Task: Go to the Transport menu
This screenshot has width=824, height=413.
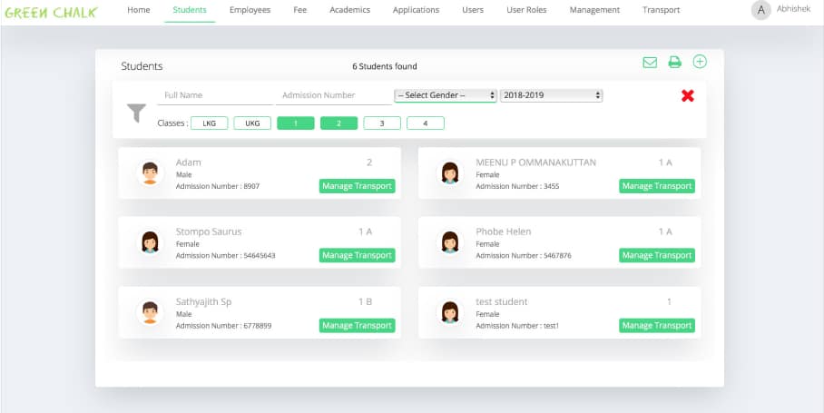Action: pos(661,10)
